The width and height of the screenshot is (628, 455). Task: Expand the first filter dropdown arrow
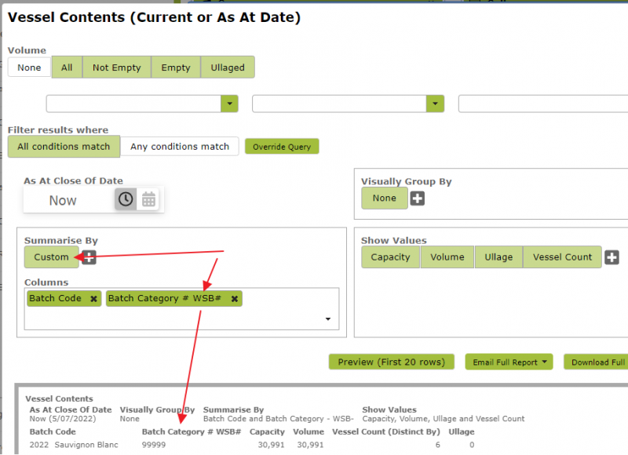tap(228, 104)
